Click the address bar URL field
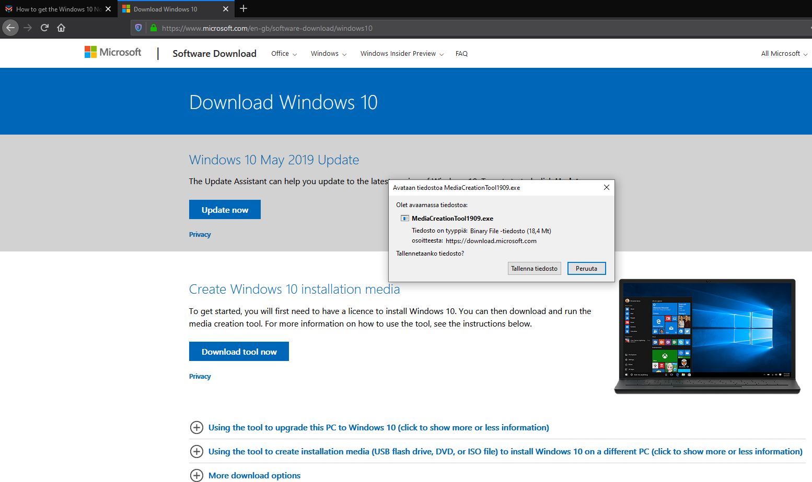 coord(470,28)
